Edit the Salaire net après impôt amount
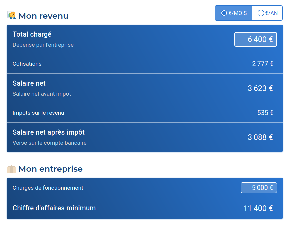The height and width of the screenshot is (227, 289). pos(260,137)
